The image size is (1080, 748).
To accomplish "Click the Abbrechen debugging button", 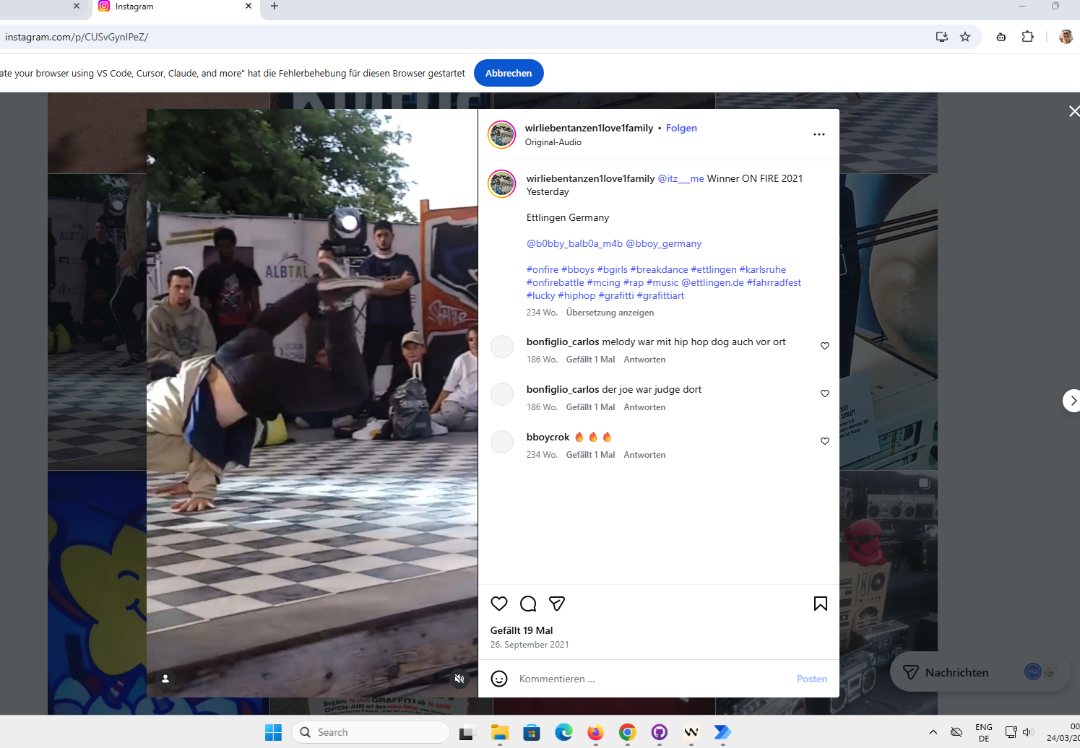I will click(509, 73).
